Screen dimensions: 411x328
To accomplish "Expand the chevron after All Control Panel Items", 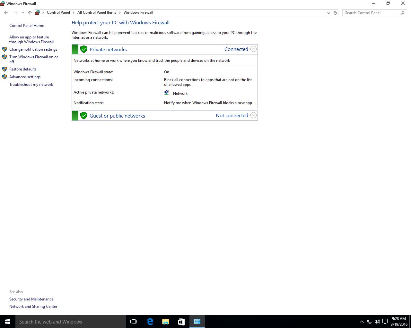I will [x=120, y=12].
